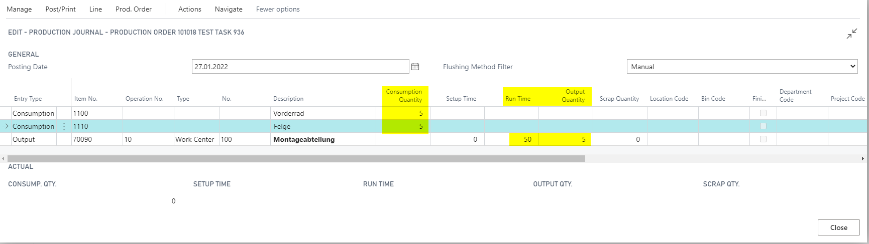The height and width of the screenshot is (244, 869).
Task: Open row options for the Felge line
Action: tap(64, 127)
